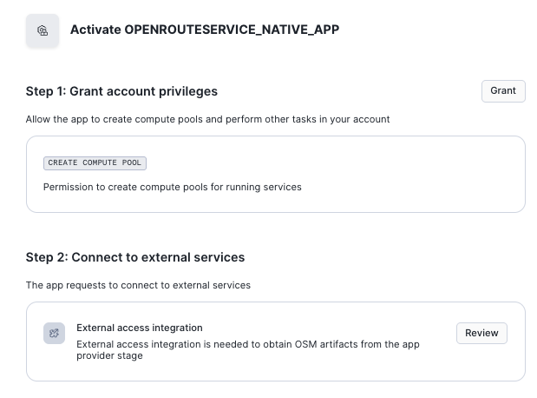Click 'The app requests to connect' description
The height and width of the screenshot is (398, 537).
pyautogui.click(x=138, y=285)
